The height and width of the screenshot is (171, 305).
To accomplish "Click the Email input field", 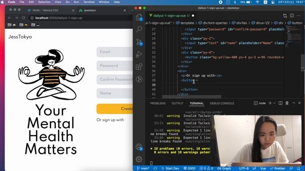I will click(x=114, y=52).
